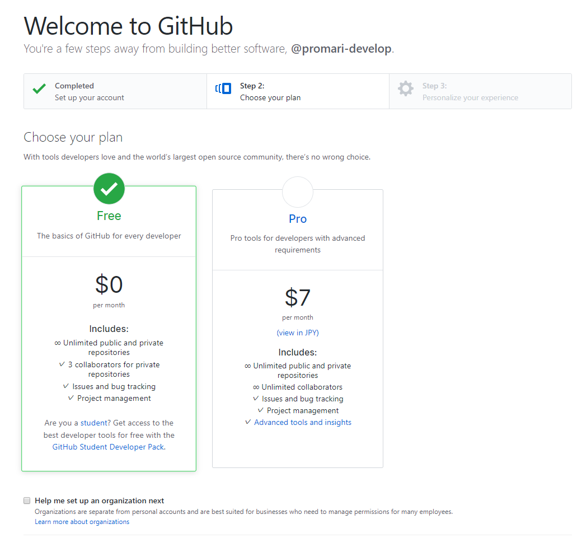The image size is (582, 538).
Task: Click the Choose your plan section heading
Action: (73, 137)
